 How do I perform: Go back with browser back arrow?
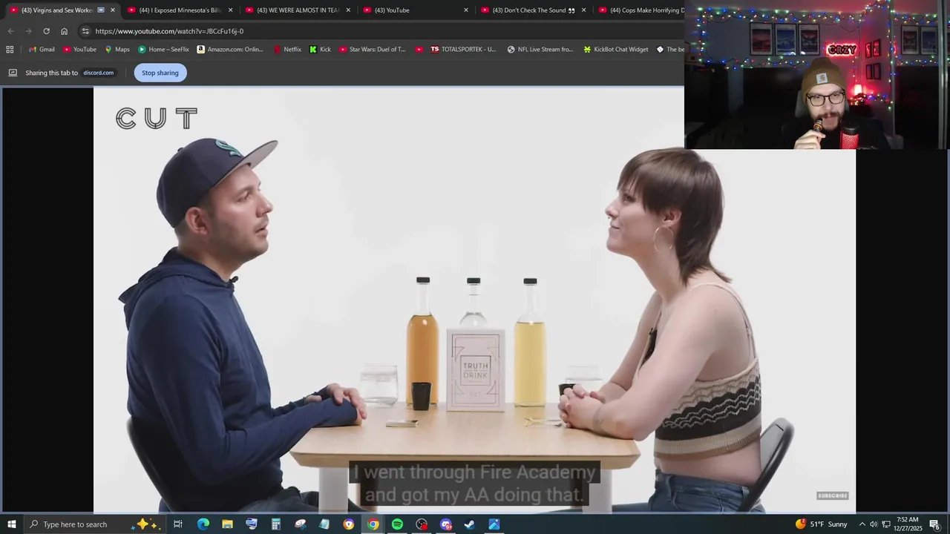point(10,31)
